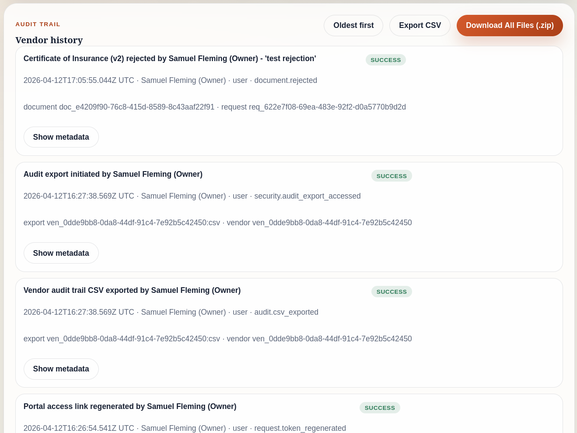Select the document ID doc_e4209f90 link
Screen dimensions: 577x433
(136, 107)
